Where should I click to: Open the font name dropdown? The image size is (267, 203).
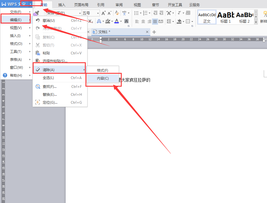coord(80,13)
